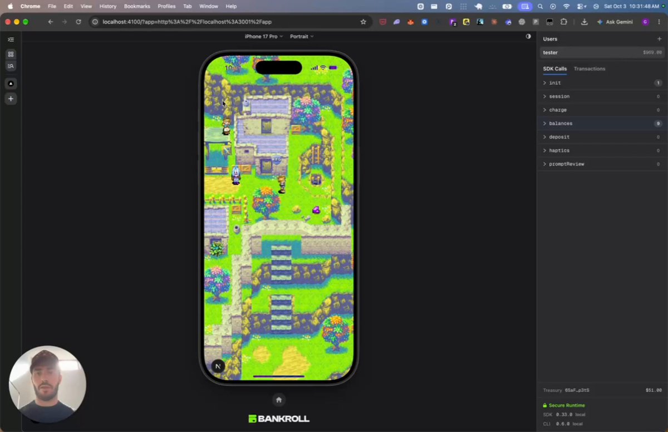Expand the session SDK call row
This screenshot has width=668, height=432.
click(x=602, y=96)
